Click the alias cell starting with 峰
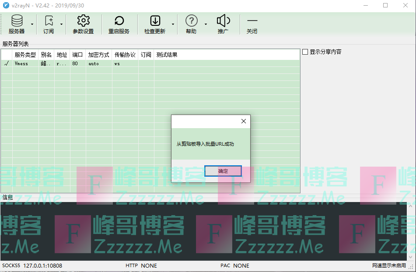 click(x=45, y=63)
